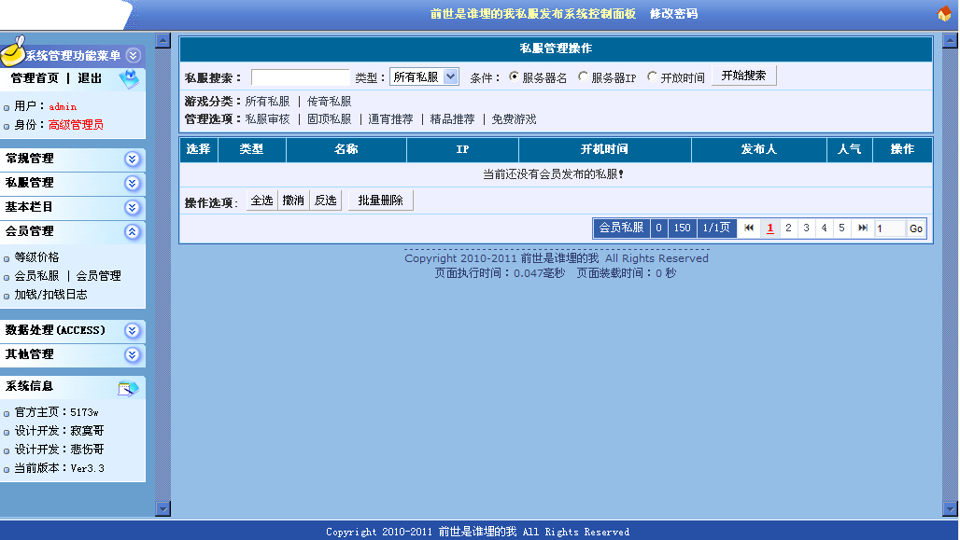Click the 私服搜索 text input field

pyautogui.click(x=300, y=77)
